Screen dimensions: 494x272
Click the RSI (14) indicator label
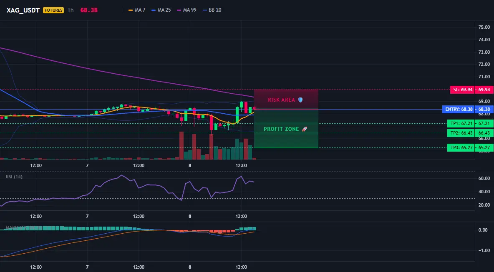[x=14, y=177]
